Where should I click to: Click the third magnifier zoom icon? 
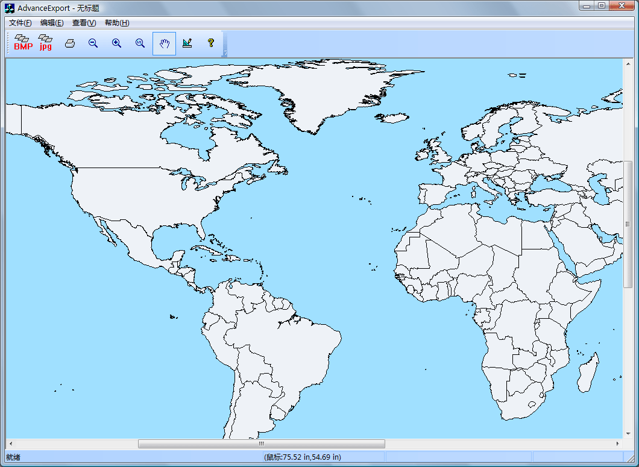click(140, 43)
